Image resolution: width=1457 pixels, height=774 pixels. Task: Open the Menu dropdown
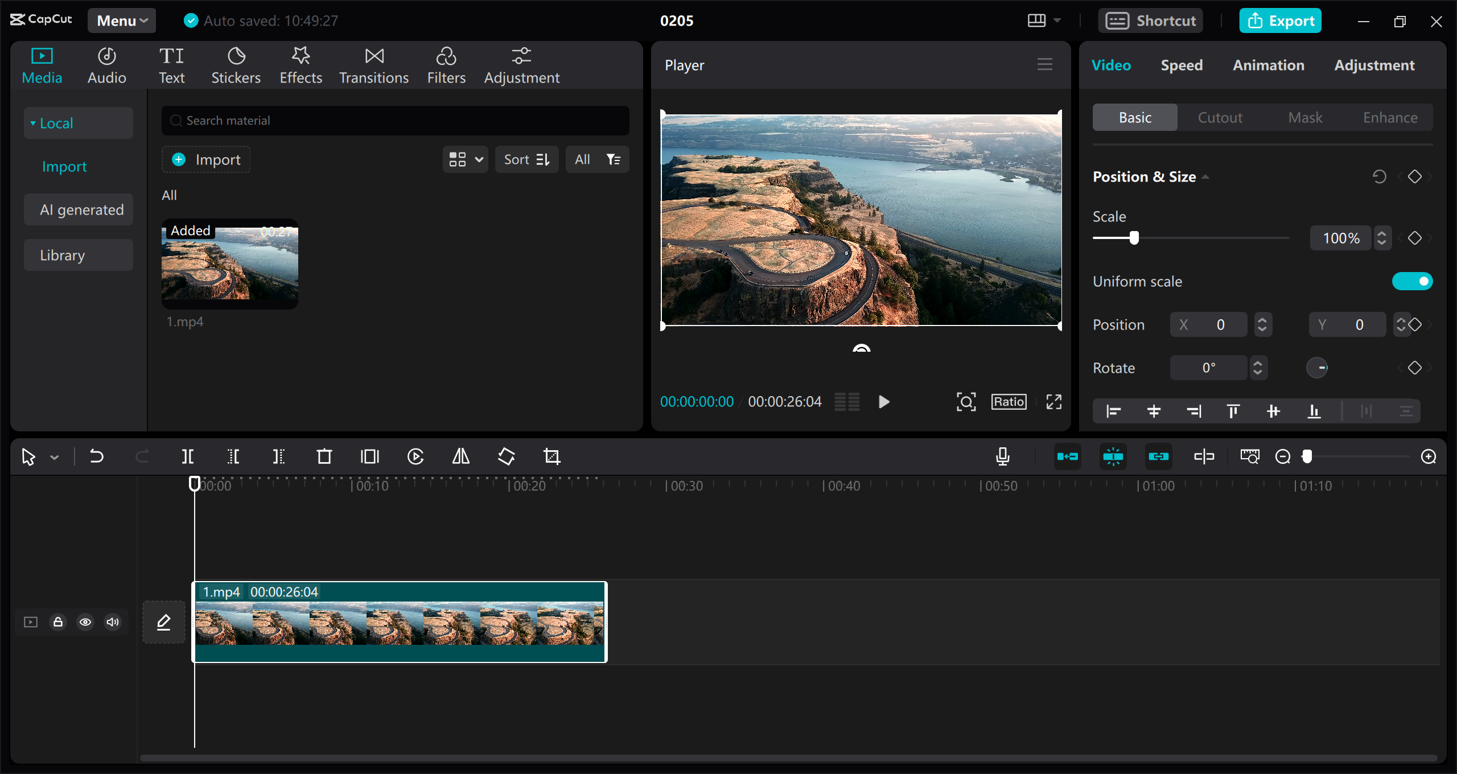pos(121,20)
